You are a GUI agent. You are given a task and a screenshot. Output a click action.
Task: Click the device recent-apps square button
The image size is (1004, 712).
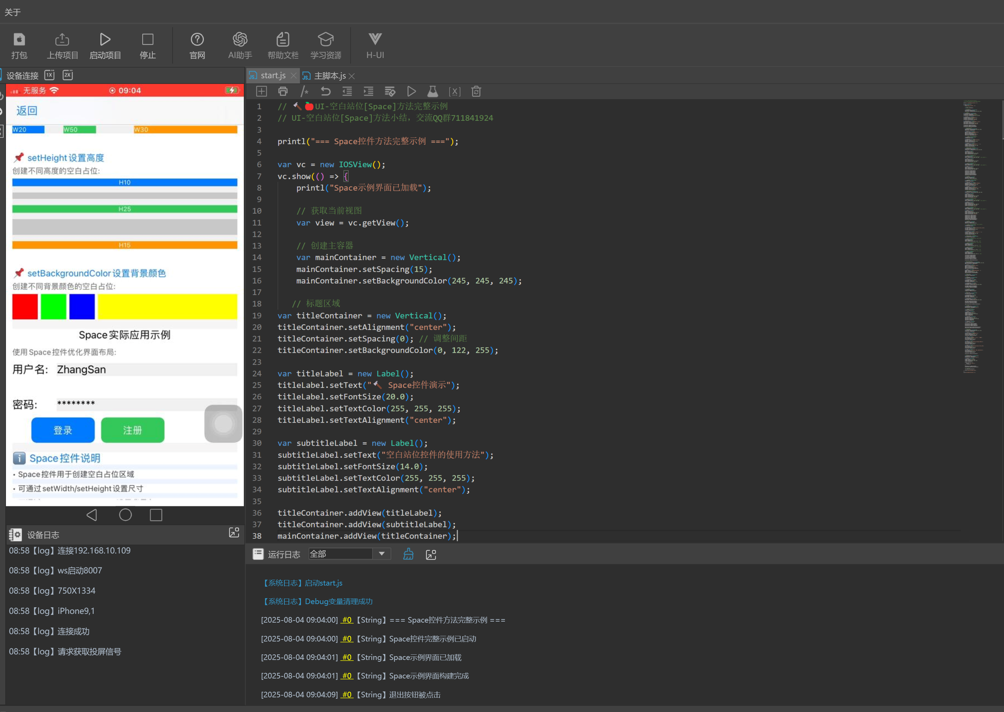(x=156, y=515)
